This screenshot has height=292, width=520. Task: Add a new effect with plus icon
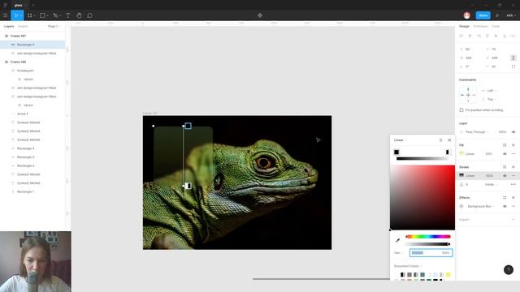click(x=513, y=198)
